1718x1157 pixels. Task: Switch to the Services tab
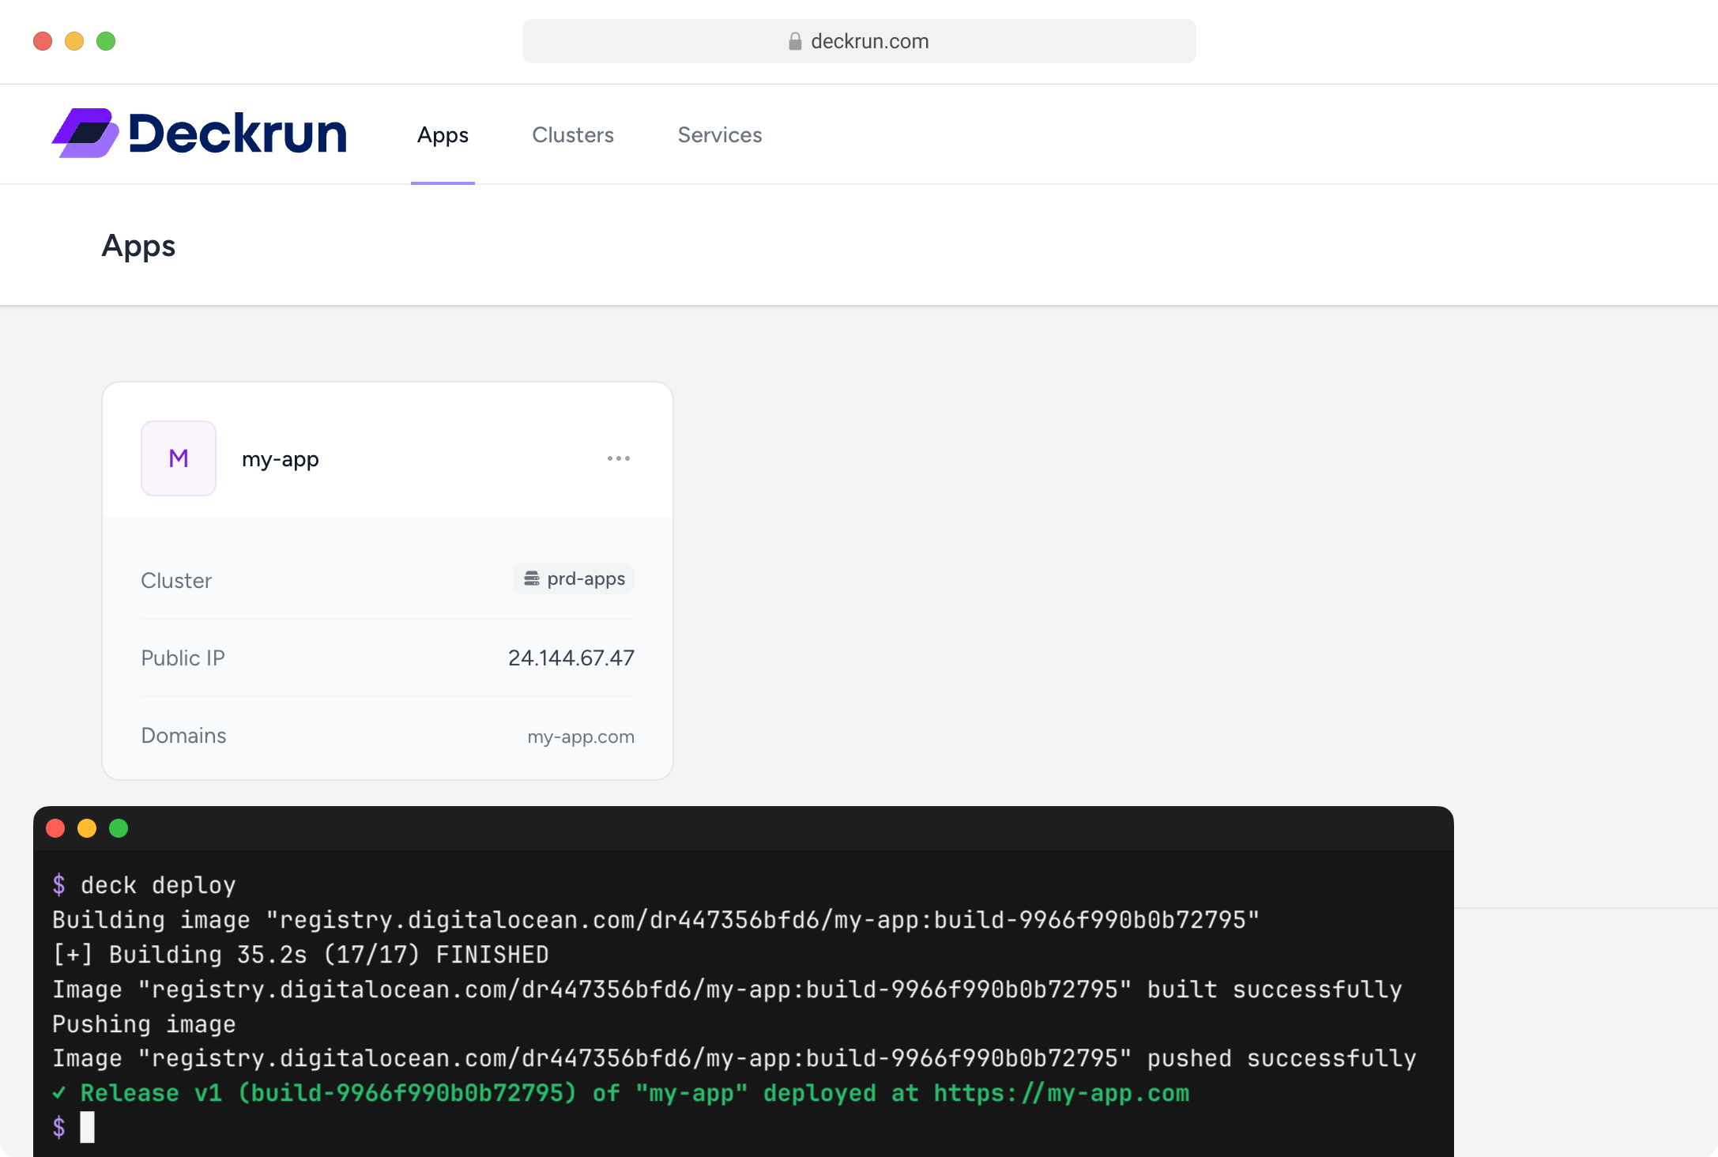click(x=719, y=134)
